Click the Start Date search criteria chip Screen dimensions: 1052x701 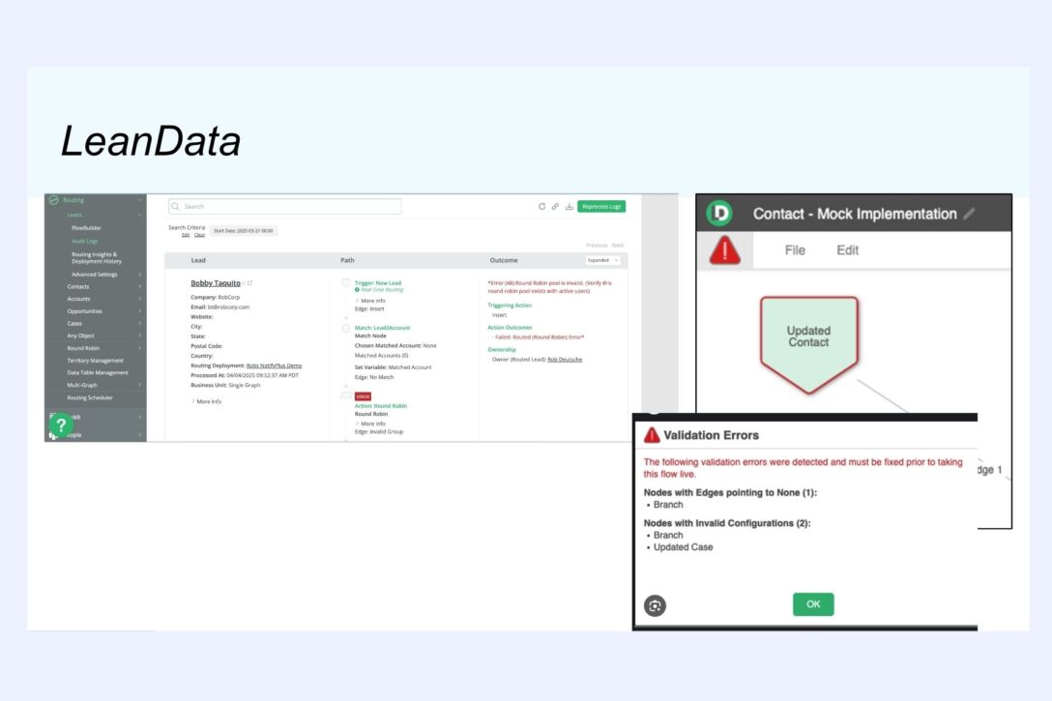[x=243, y=231]
